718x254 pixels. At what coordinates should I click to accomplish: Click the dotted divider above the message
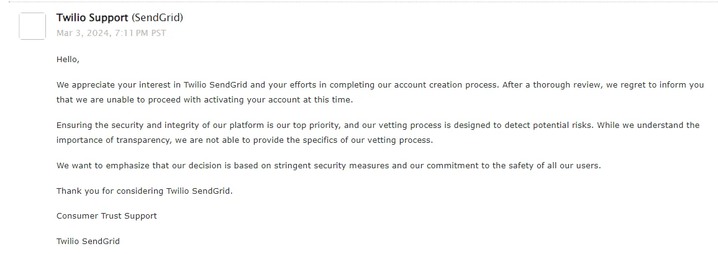(363, 2)
